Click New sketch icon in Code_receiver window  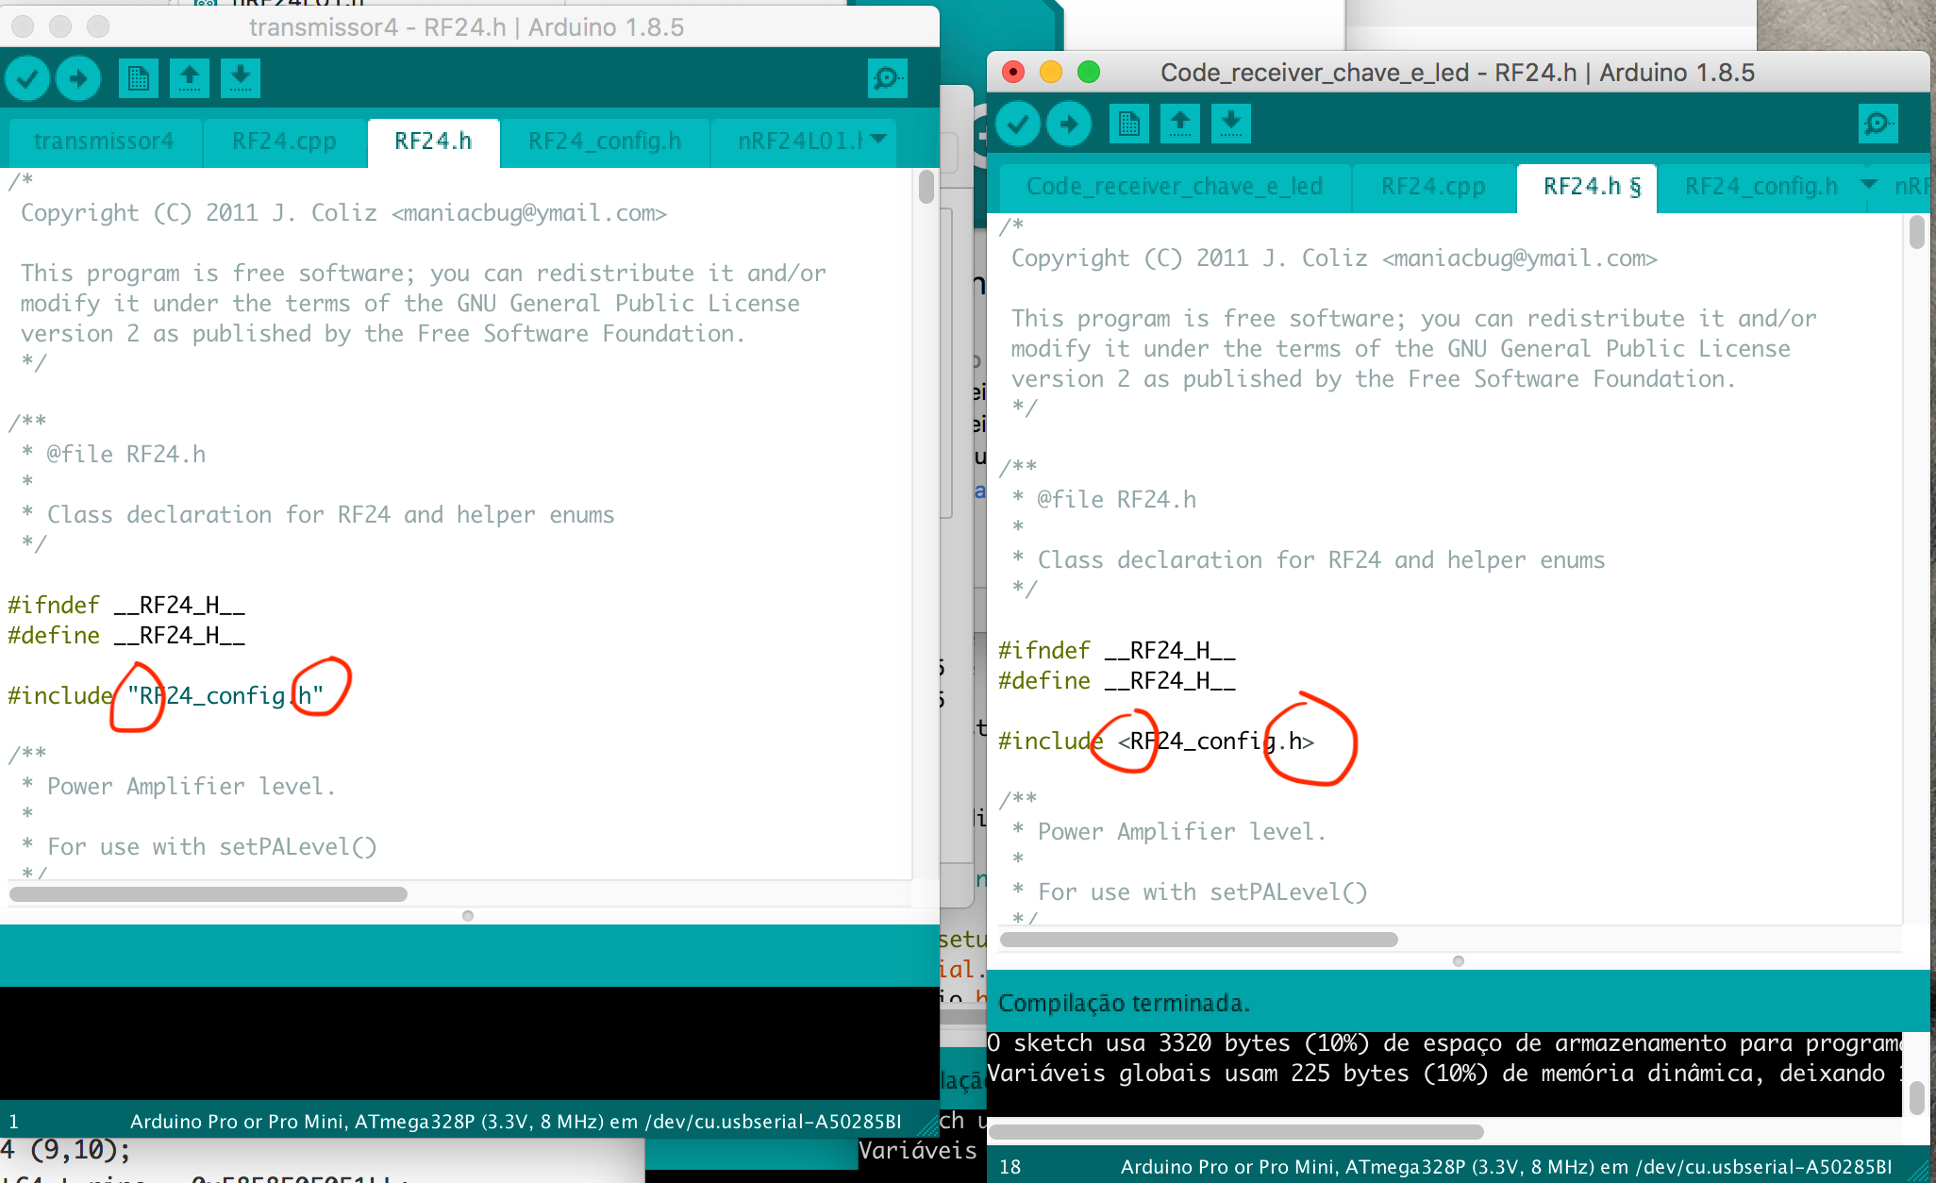coord(1129,124)
